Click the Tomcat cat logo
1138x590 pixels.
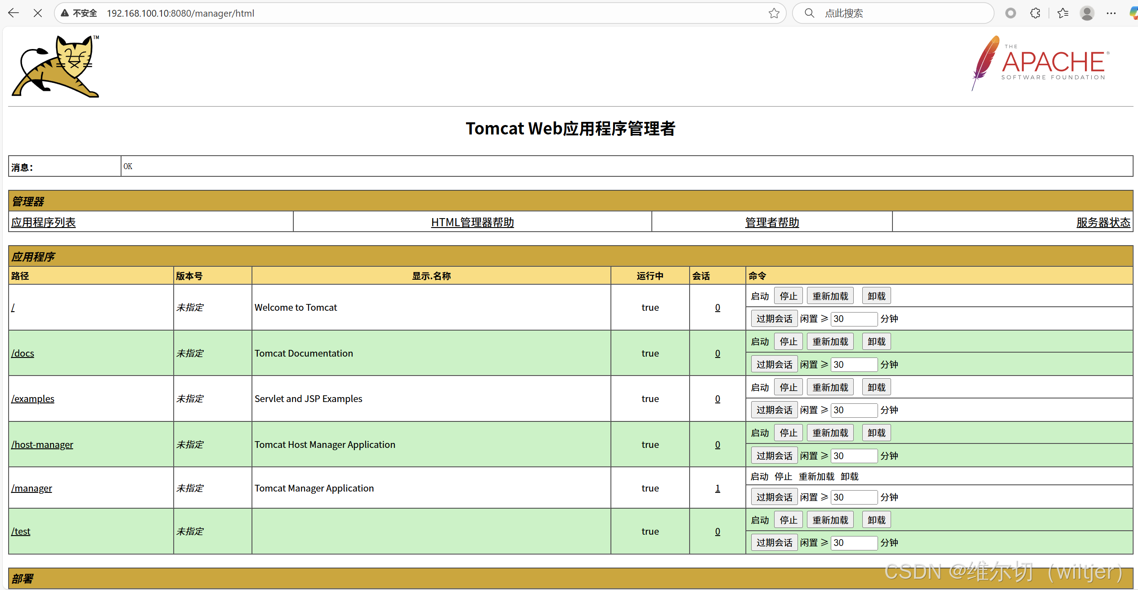coord(56,66)
